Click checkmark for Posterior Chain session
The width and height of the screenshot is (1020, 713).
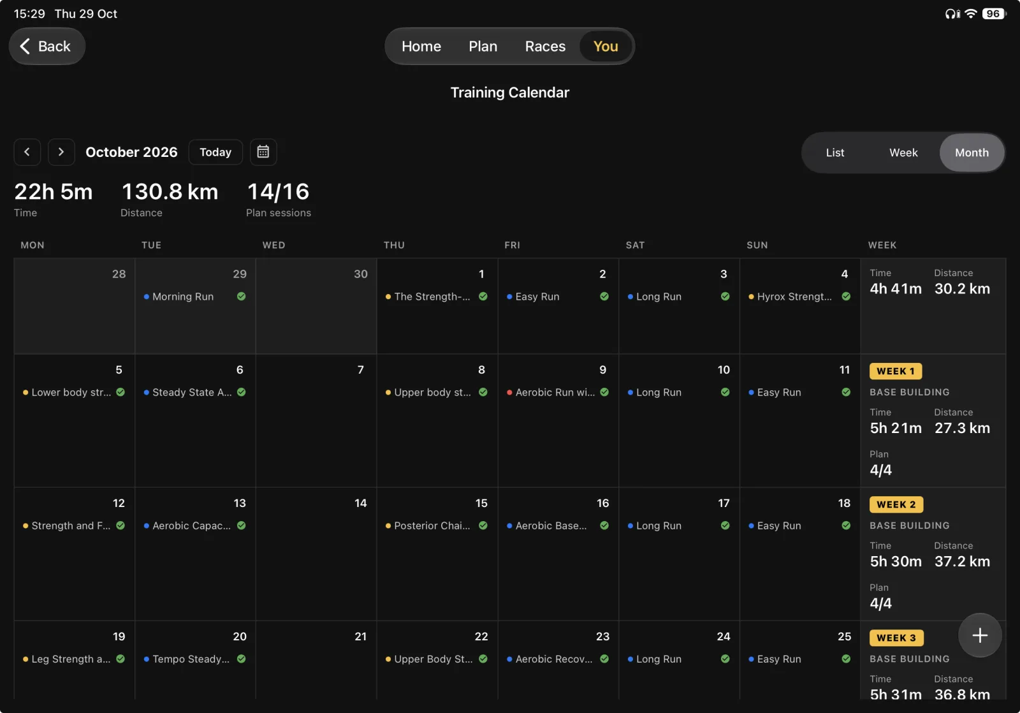pyautogui.click(x=483, y=526)
